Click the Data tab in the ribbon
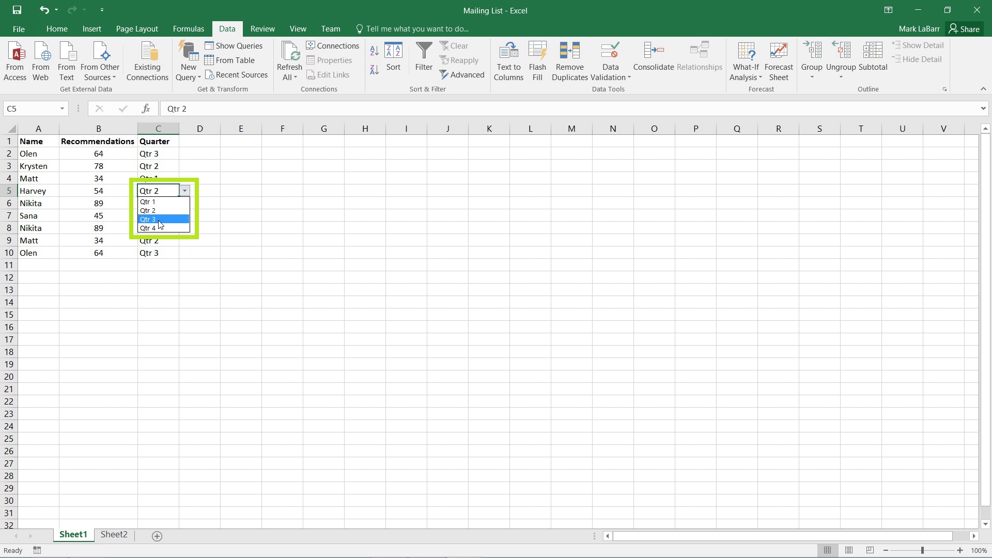The image size is (992, 558). pos(227,28)
